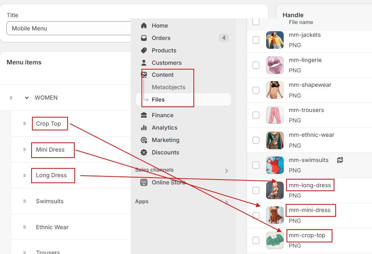Open the mm-mini-dress thumbnail image
Image resolution: width=372 pixels, height=254 pixels.
275,215
